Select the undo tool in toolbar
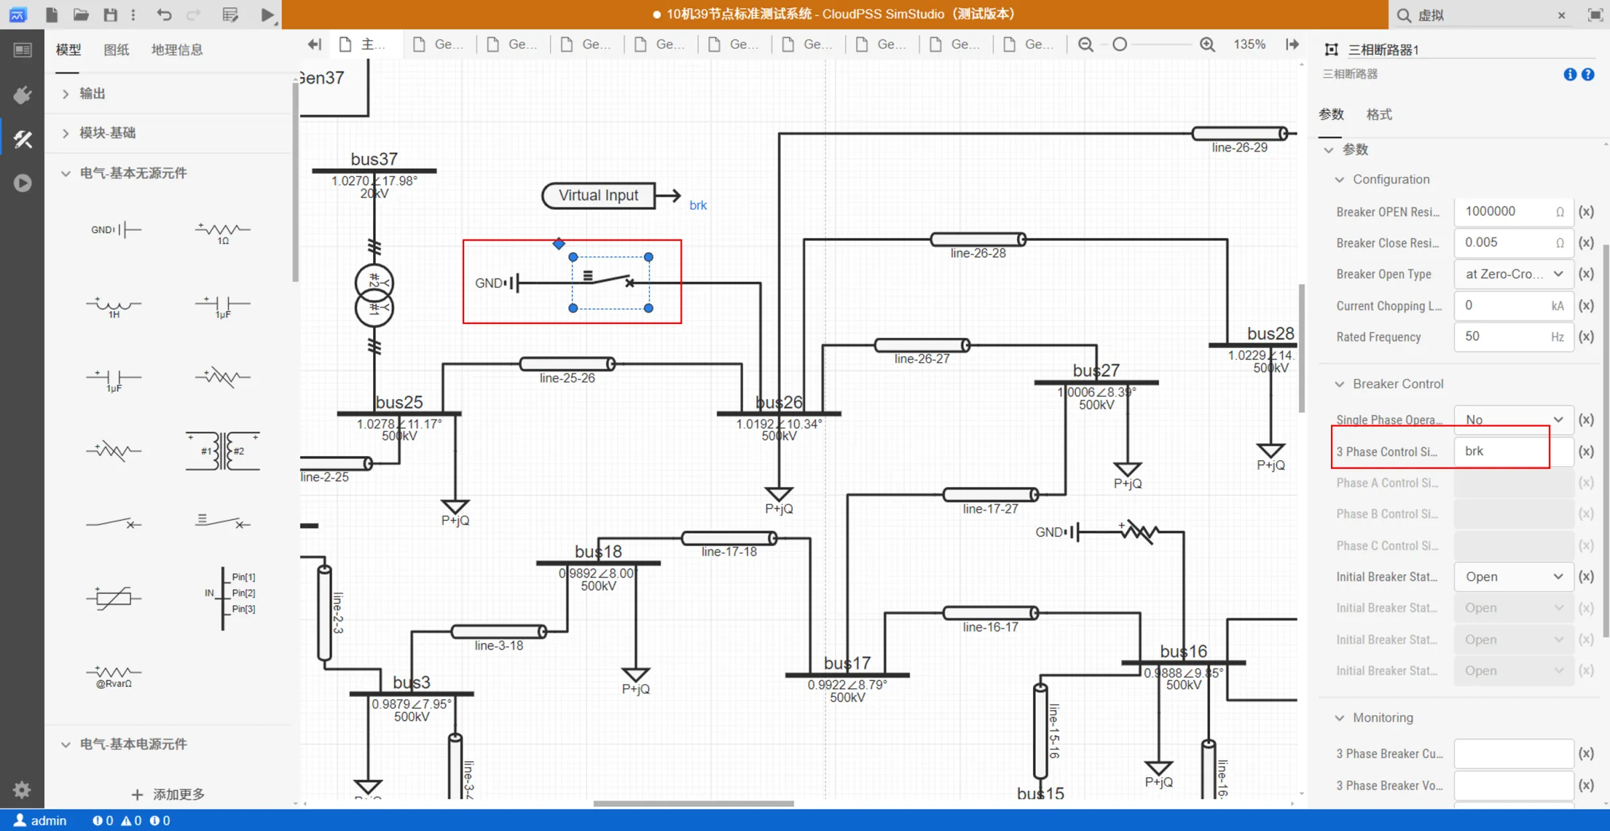 [164, 14]
